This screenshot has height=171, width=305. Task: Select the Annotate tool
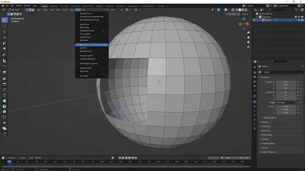4,55
